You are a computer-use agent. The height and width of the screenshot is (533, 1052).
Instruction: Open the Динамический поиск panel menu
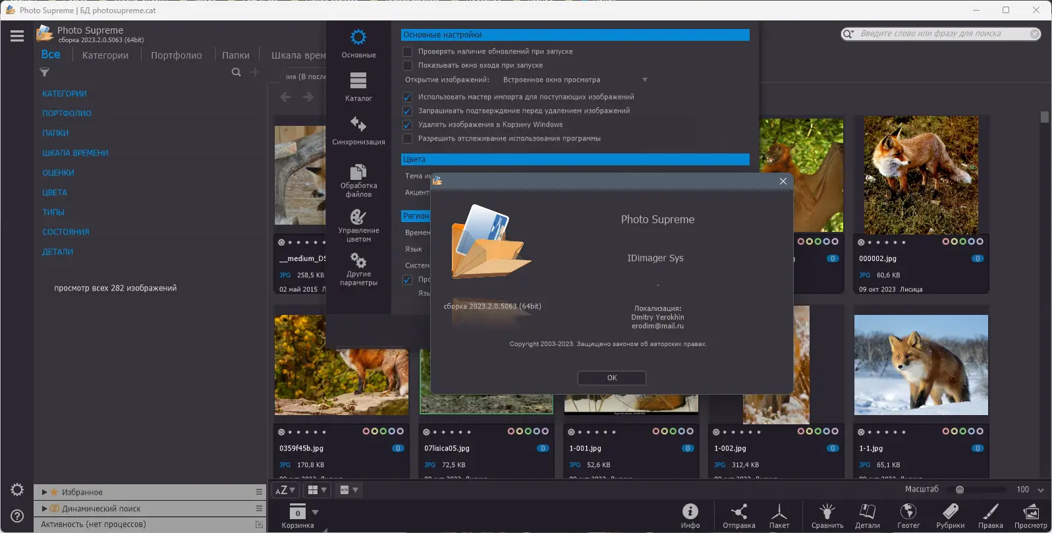coord(259,509)
